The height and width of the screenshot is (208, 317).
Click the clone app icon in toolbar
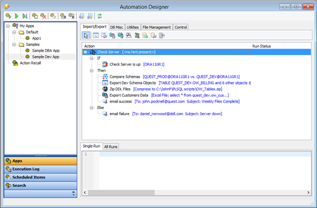coord(35,16)
